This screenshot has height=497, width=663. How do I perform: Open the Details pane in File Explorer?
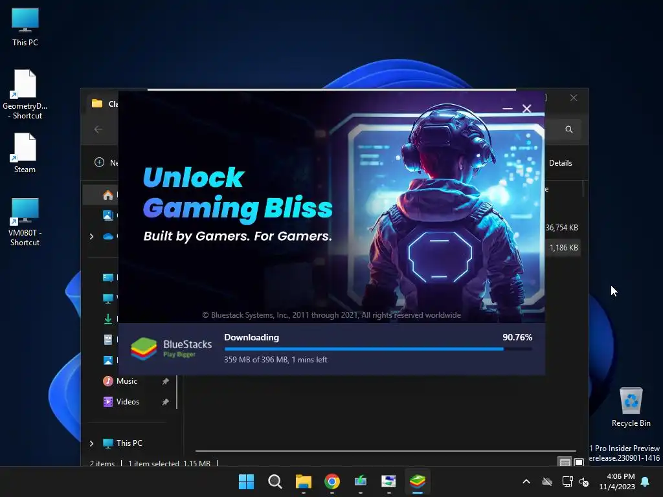[560, 162]
